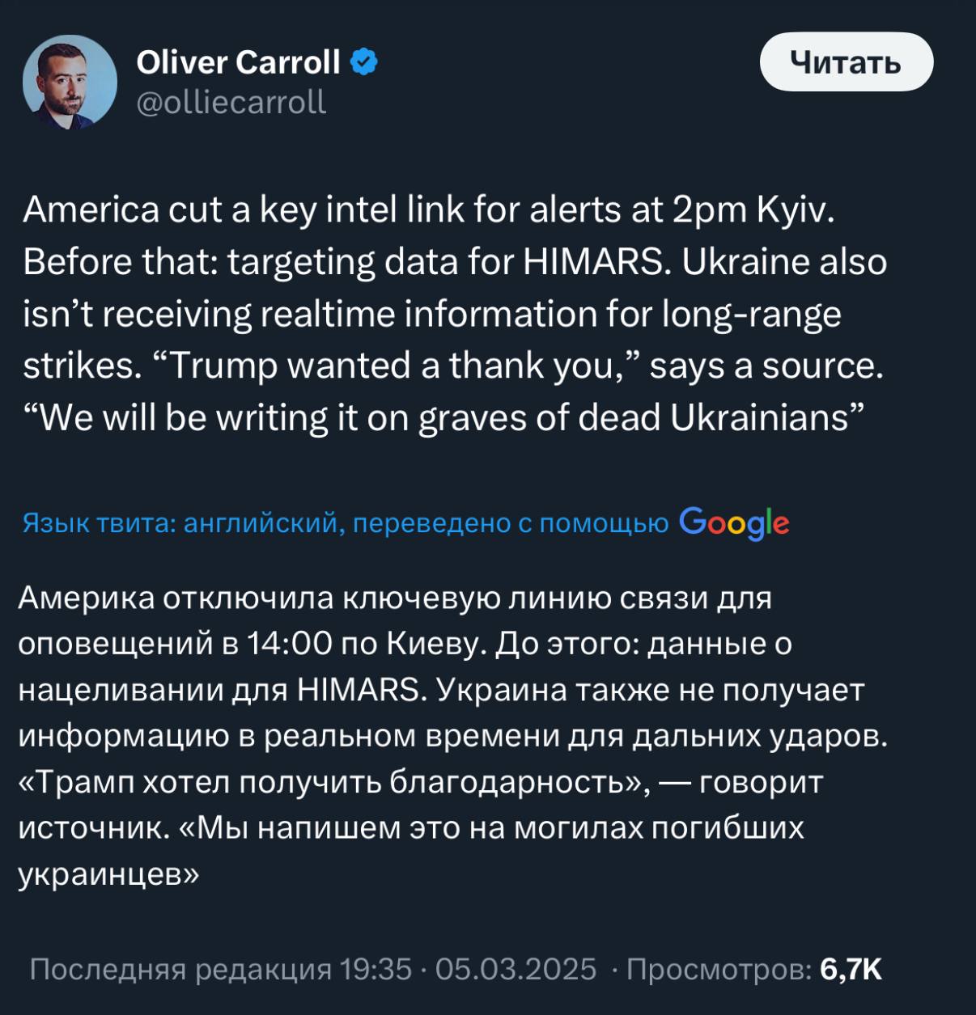This screenshot has width=976, height=1015.
Task: Click the 6,7K views count
Action: coord(851,969)
